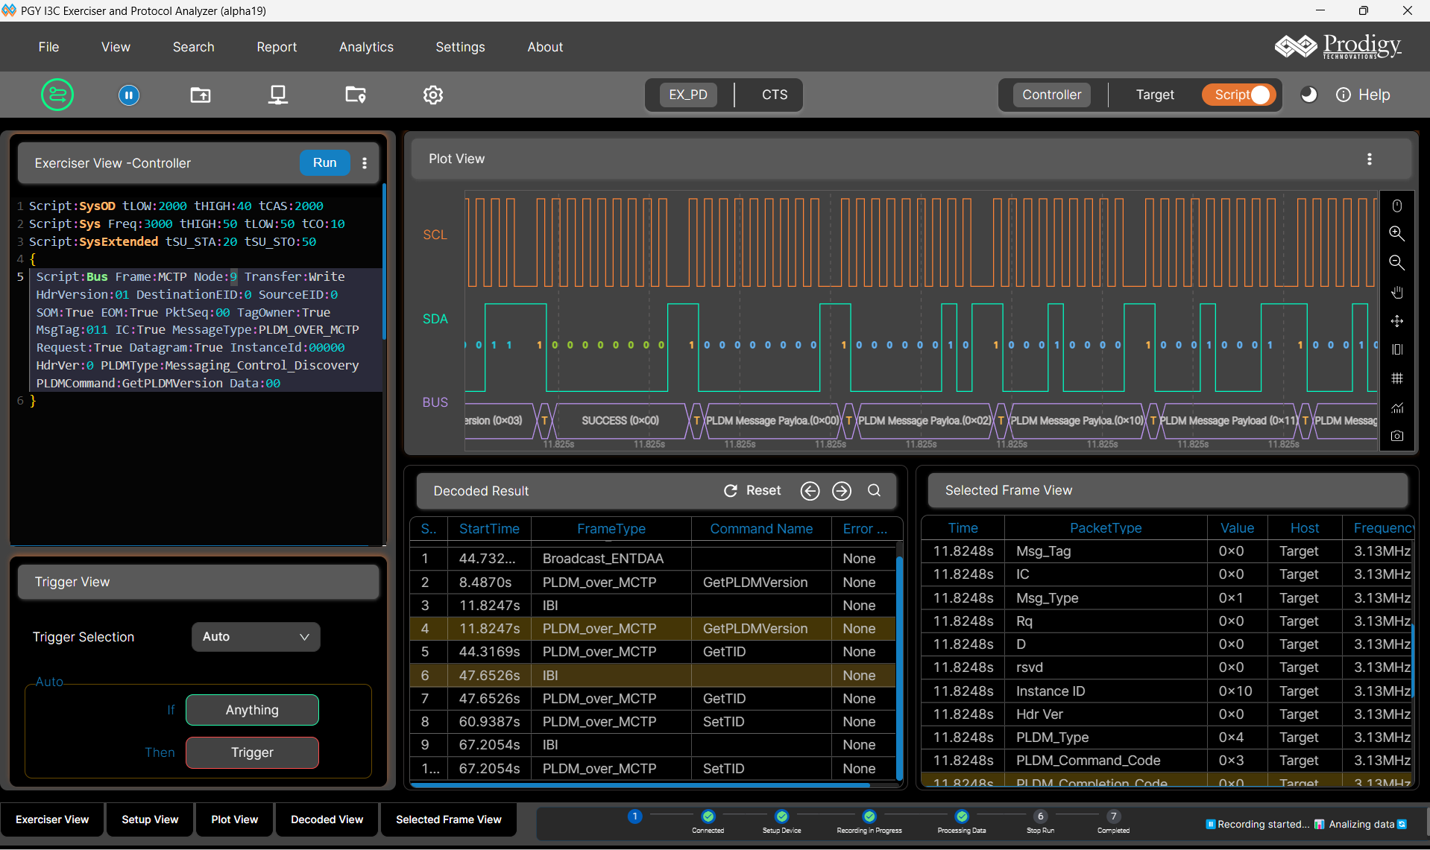Select the pan hand tool in Plot View
Viewport: 1430px width, 850px height.
(1396, 292)
